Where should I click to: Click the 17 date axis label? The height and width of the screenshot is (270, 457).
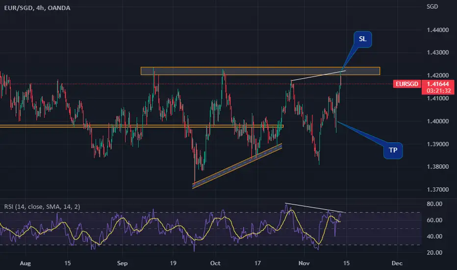[x=257, y=263]
